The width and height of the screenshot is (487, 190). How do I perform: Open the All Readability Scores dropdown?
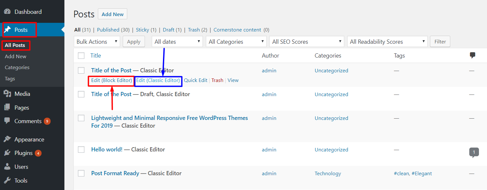[387, 41]
